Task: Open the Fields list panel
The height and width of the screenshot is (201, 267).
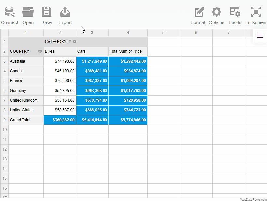Action: (x=235, y=12)
